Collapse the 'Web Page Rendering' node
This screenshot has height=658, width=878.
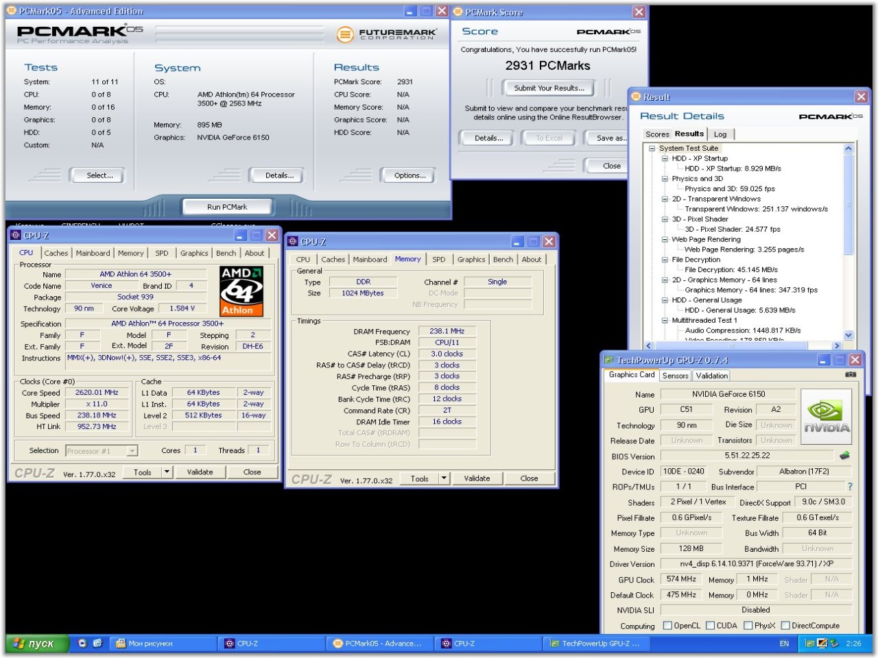(665, 239)
